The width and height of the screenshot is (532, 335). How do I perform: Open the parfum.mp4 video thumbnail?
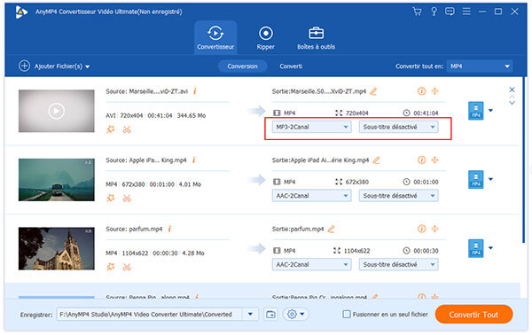click(x=57, y=248)
